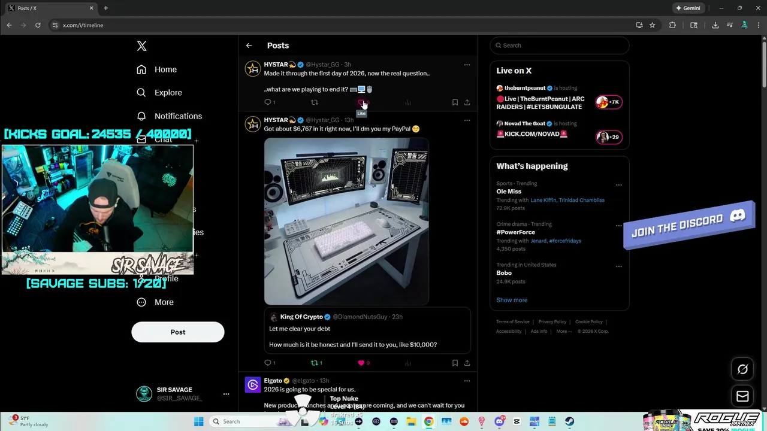The width and height of the screenshot is (767, 431).
Task: Like HYSTAR's first day of 2026 post
Action: coord(361,102)
